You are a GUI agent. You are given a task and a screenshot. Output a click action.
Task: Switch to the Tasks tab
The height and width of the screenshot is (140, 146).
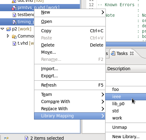coord(122,53)
